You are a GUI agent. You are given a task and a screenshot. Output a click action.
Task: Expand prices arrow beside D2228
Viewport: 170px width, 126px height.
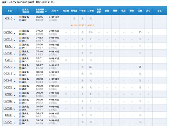click(x=15, y=89)
